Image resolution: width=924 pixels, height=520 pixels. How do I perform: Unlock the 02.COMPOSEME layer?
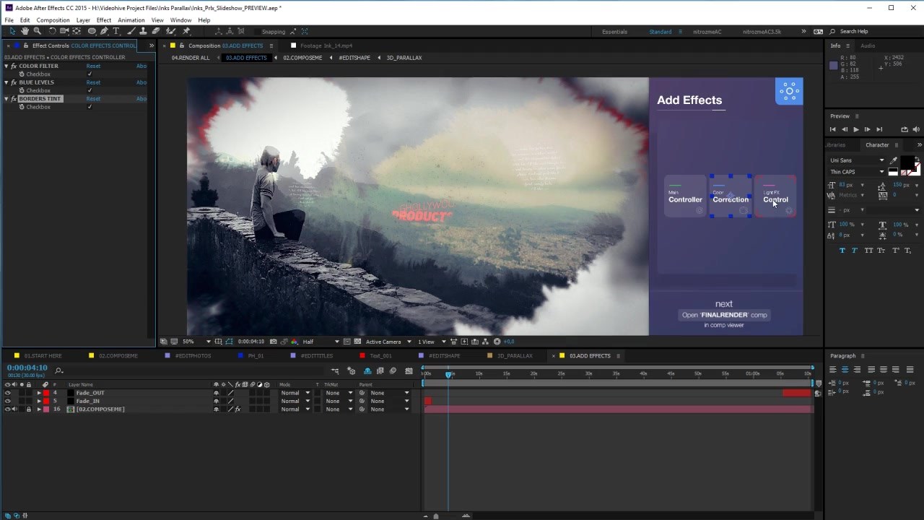tap(29, 409)
